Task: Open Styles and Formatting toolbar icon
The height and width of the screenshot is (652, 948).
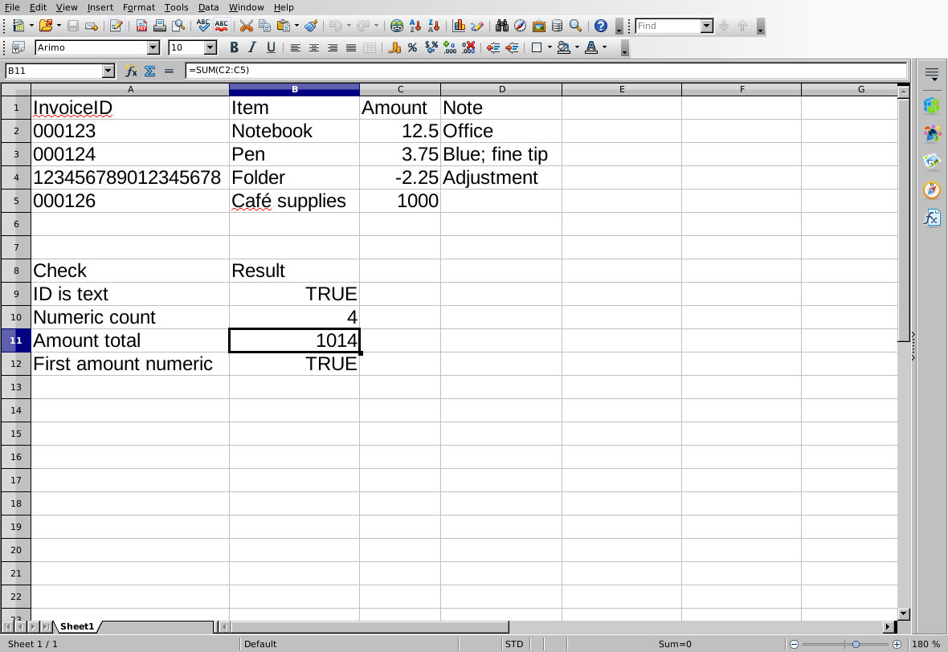Action: [18, 47]
